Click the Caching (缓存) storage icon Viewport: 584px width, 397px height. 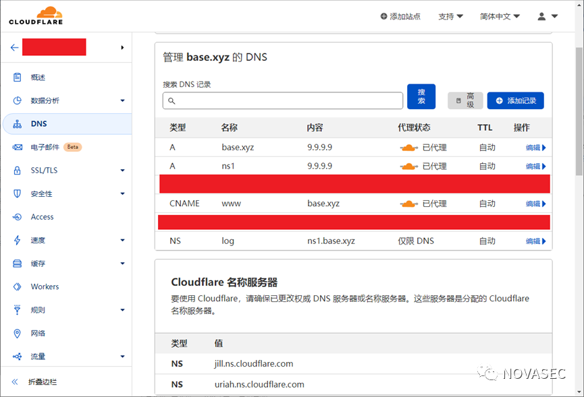tap(17, 263)
